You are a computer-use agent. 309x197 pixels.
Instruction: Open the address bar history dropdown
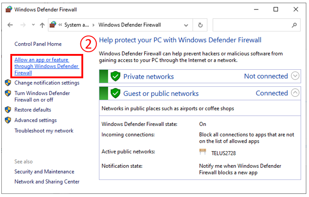185,25
